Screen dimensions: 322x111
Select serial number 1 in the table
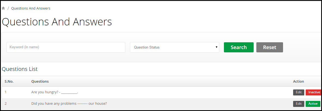click(5, 92)
